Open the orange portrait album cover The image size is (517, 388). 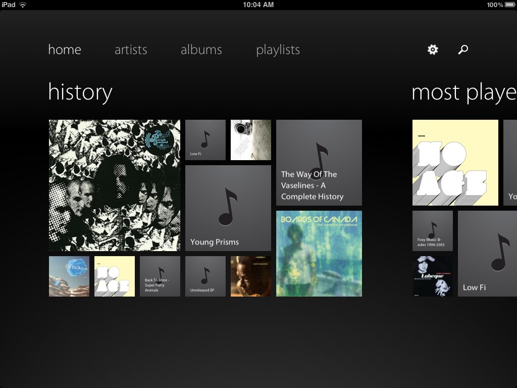pos(251,276)
